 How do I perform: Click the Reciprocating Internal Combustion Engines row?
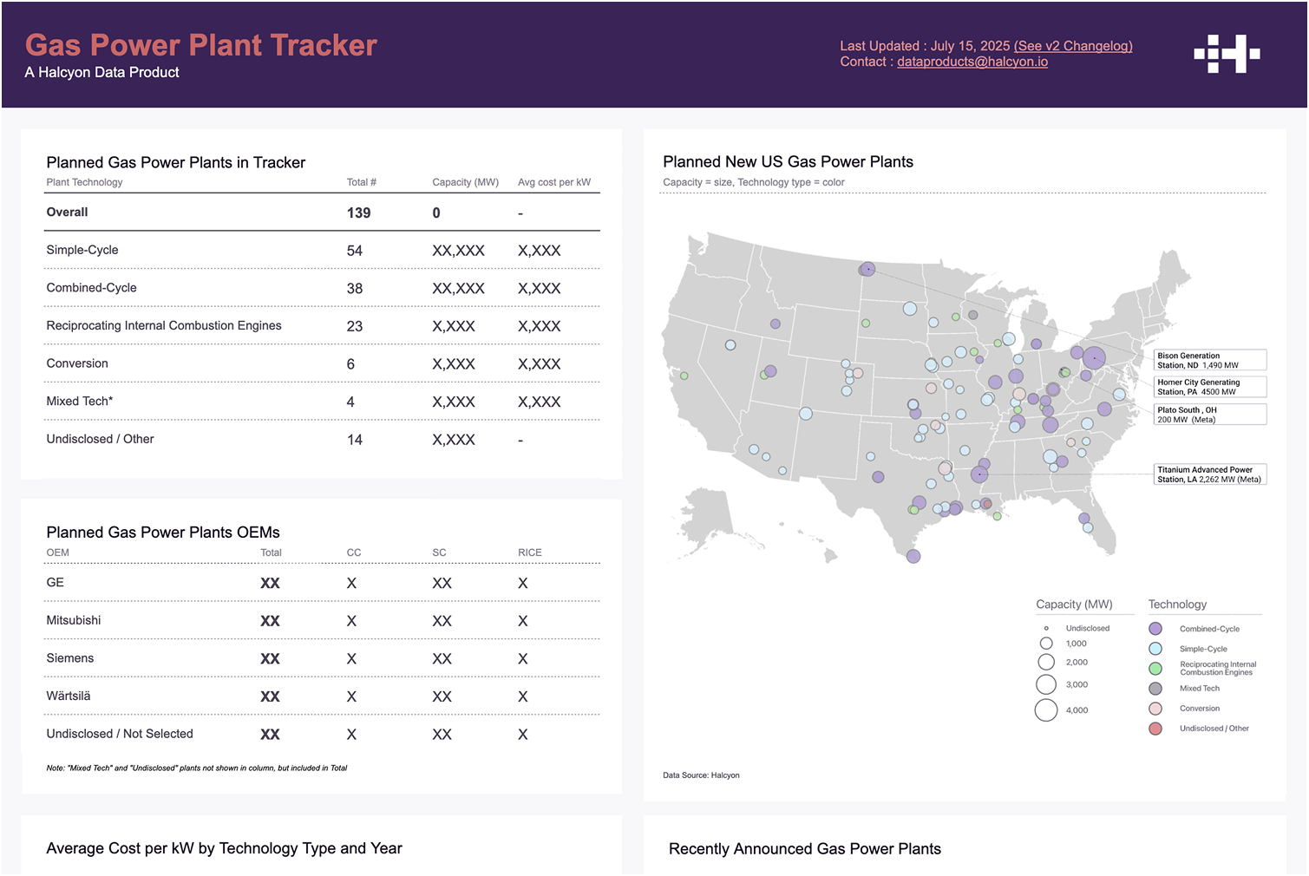pos(322,326)
